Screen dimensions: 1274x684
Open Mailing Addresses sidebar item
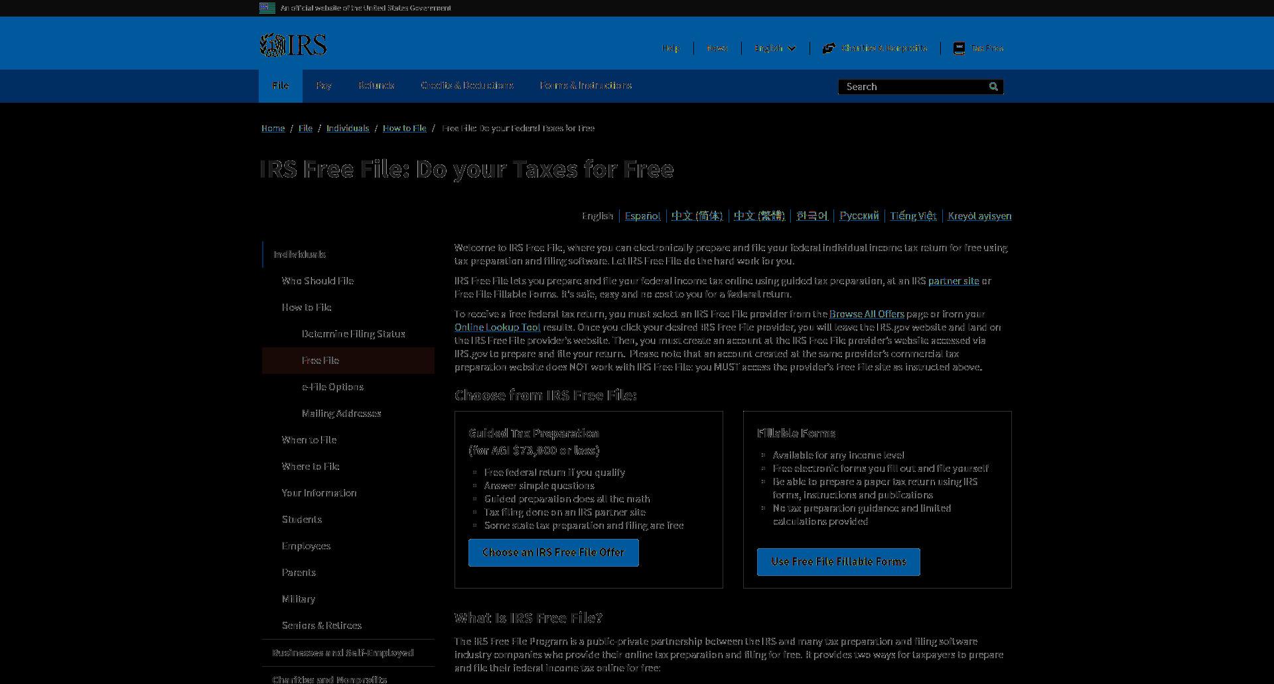click(341, 414)
